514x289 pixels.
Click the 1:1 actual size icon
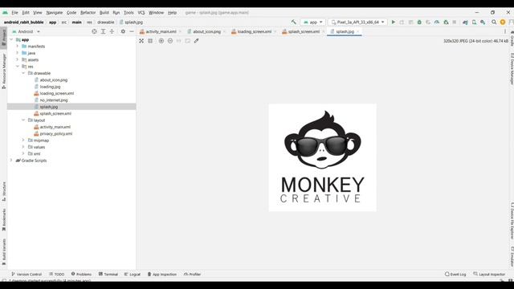pos(178,41)
